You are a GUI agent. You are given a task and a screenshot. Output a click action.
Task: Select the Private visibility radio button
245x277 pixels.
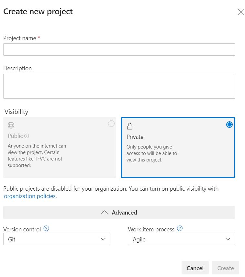(229, 124)
